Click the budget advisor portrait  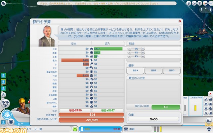pos(47,36)
